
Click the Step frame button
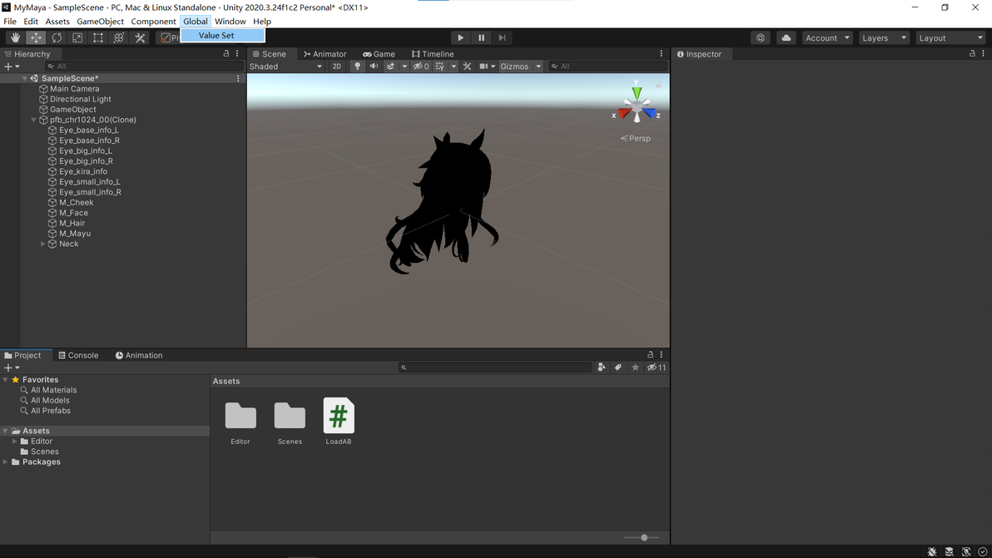coord(503,38)
